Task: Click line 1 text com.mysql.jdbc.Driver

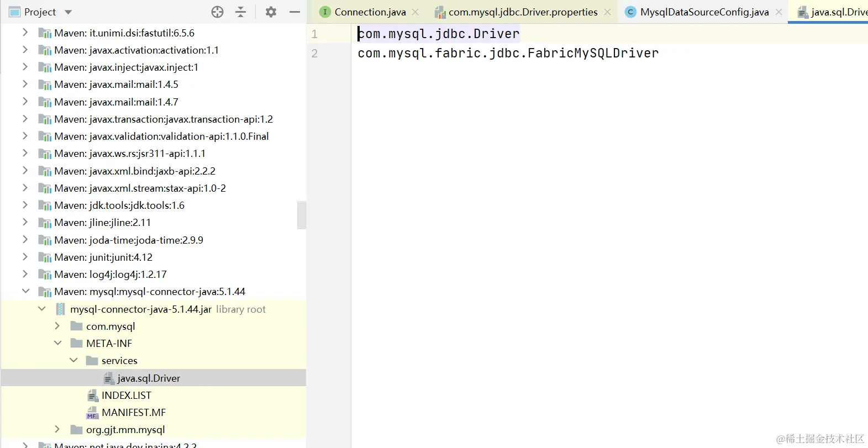Action: [x=439, y=34]
